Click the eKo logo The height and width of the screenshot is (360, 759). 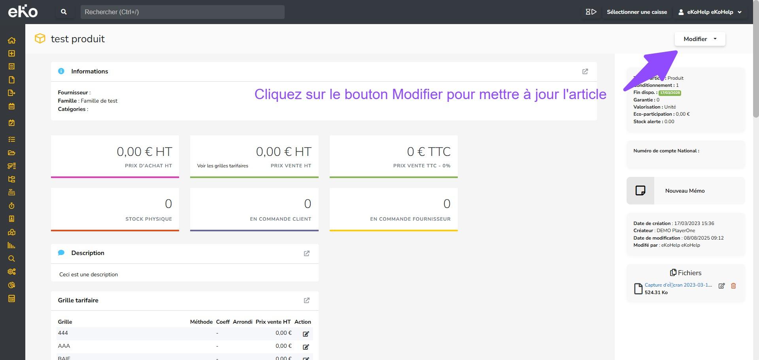pos(23,11)
